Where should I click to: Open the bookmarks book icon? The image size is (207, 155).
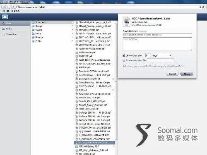(x=3, y=11)
